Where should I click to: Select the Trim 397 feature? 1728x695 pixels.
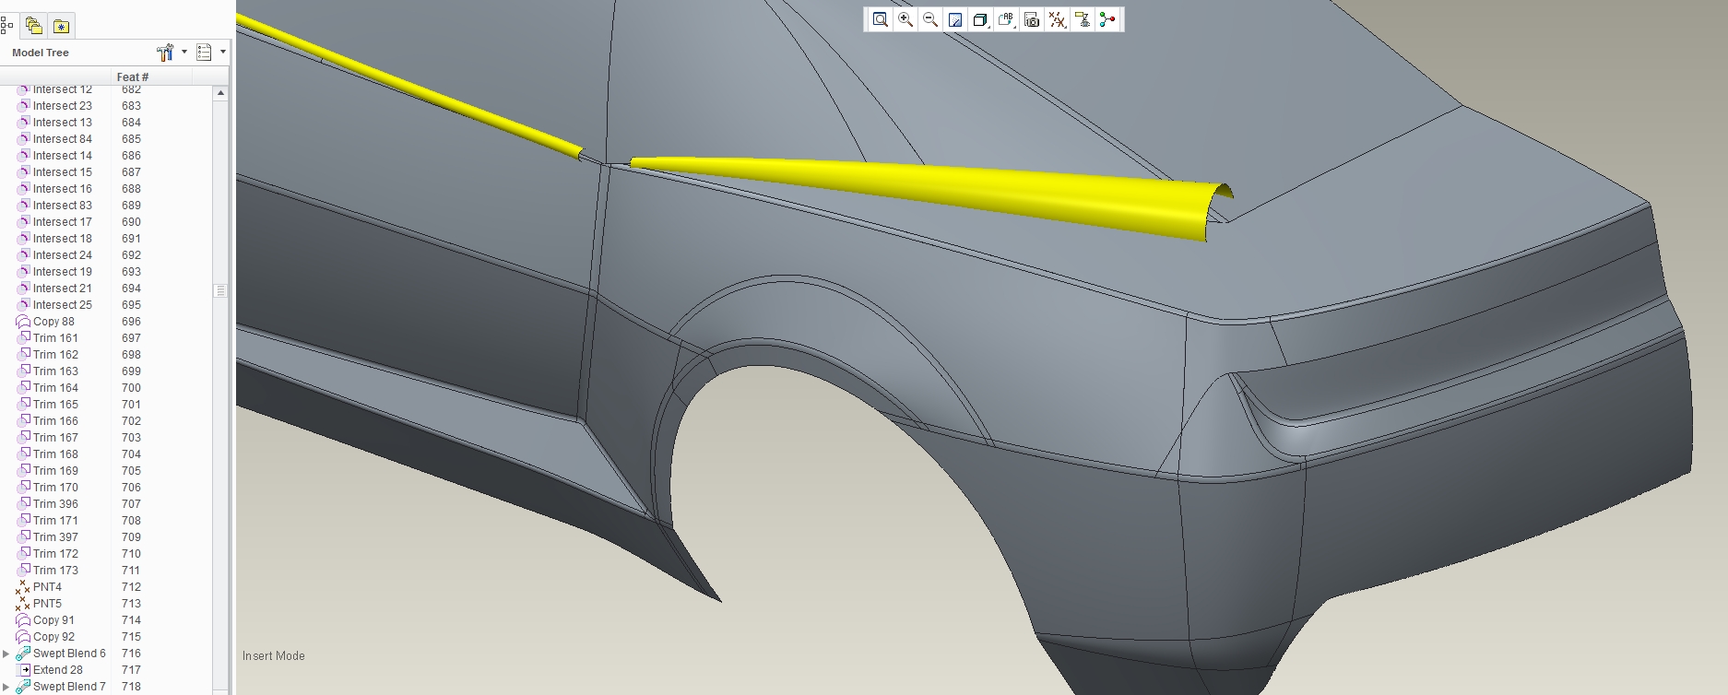pyautogui.click(x=55, y=537)
